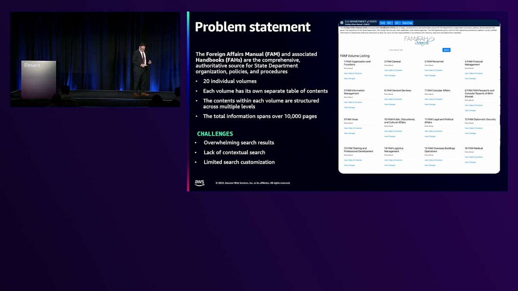Screen dimensions: 518x291
Task: View Changes for 8 FAM Passports volume
Action: [470, 110]
